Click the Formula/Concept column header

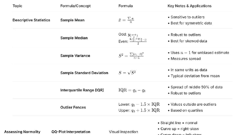(x=75, y=6)
